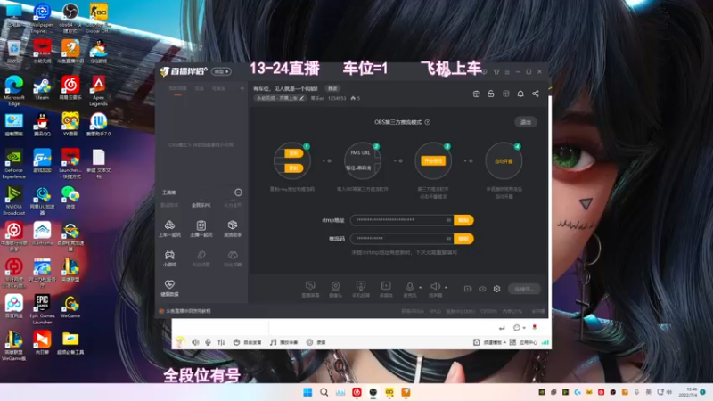The height and width of the screenshot is (401, 713).
Task: Edit the 永劫无间 category selector
Action: [280, 98]
